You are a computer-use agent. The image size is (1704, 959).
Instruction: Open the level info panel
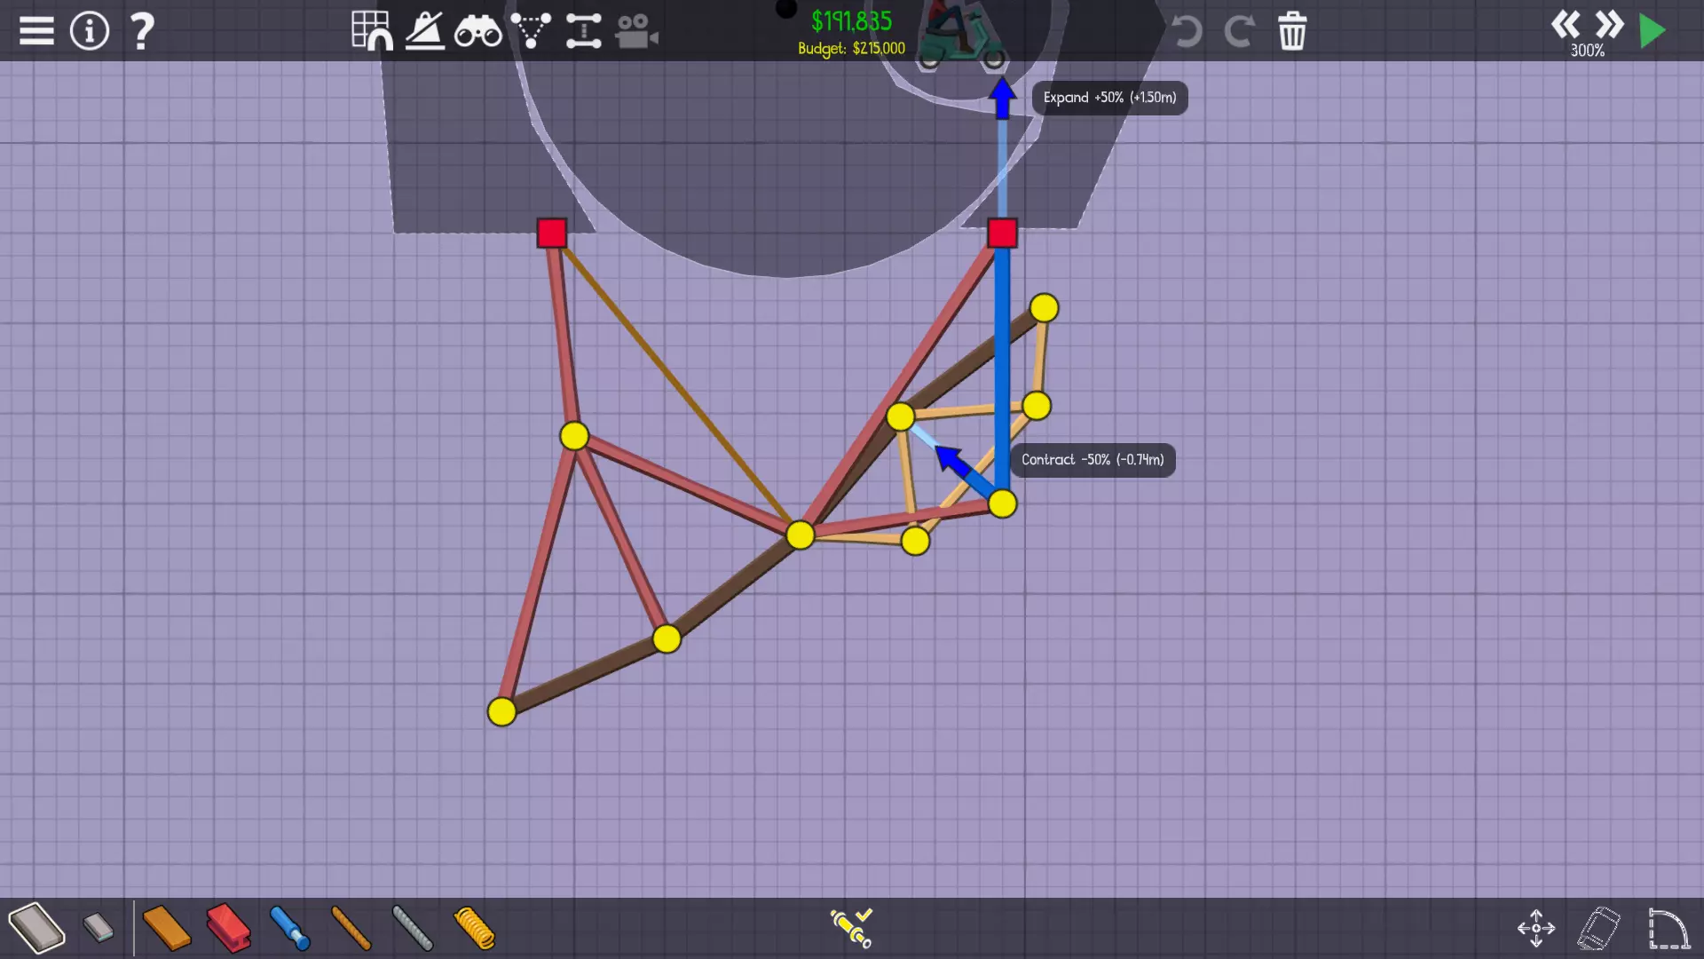89,31
